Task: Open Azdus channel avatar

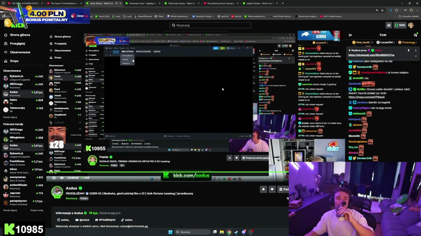Action: [57, 192]
